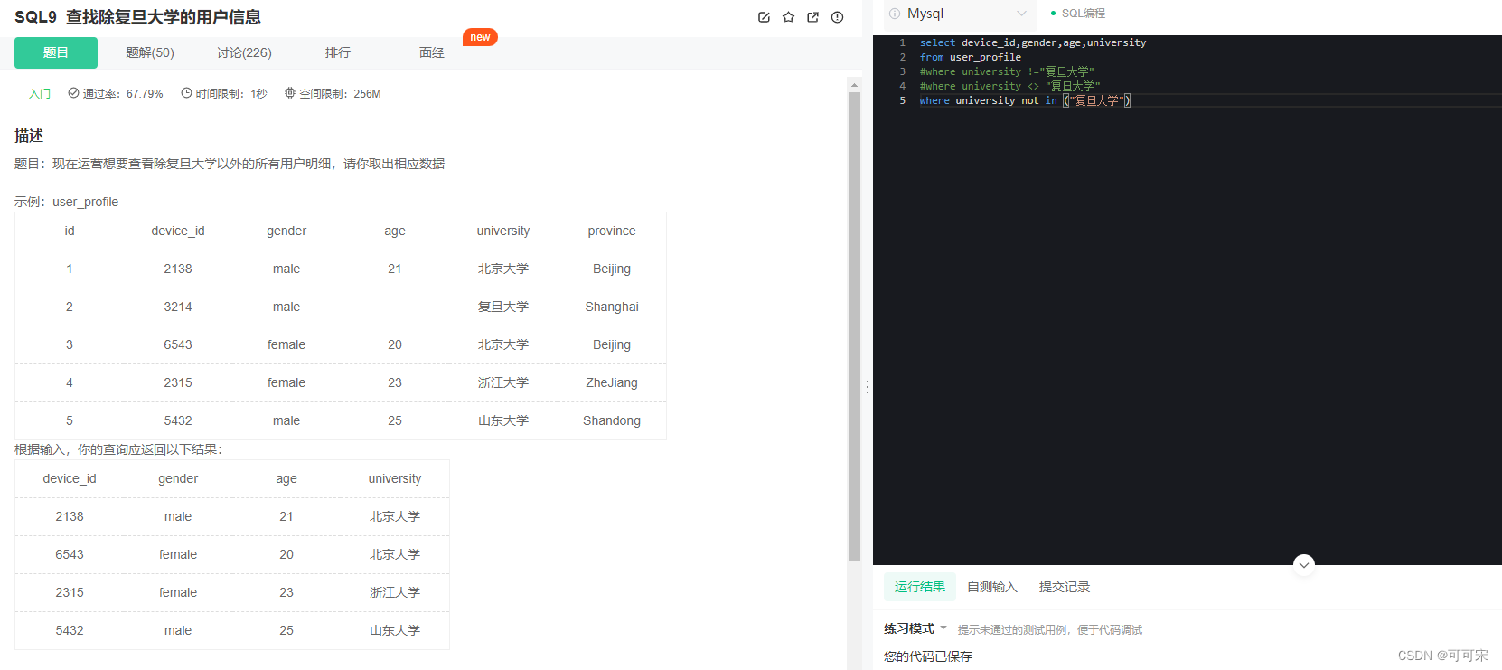Click line number 3 in gutter
Viewport: 1502px width, 670px height.
pos(902,71)
